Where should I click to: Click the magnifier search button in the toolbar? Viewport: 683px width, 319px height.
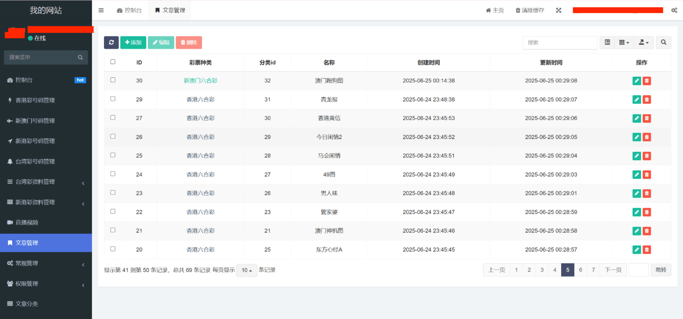pos(663,42)
